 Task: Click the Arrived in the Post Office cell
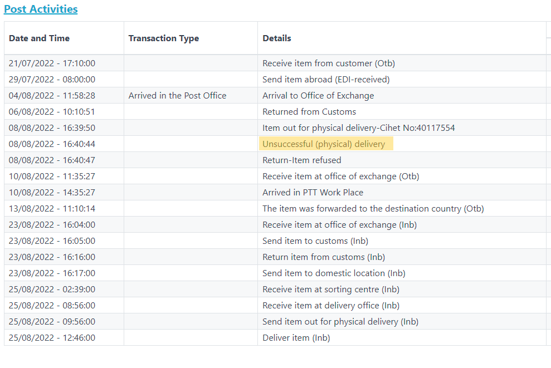coord(177,96)
